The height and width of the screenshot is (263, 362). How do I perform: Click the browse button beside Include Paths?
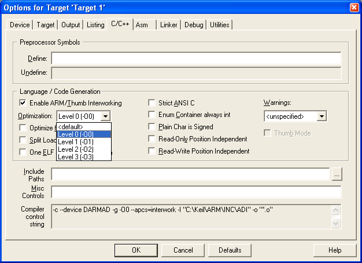pyautogui.click(x=337, y=174)
